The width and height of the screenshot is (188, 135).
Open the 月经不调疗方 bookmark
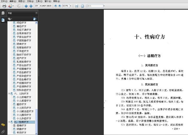pos(24,30)
